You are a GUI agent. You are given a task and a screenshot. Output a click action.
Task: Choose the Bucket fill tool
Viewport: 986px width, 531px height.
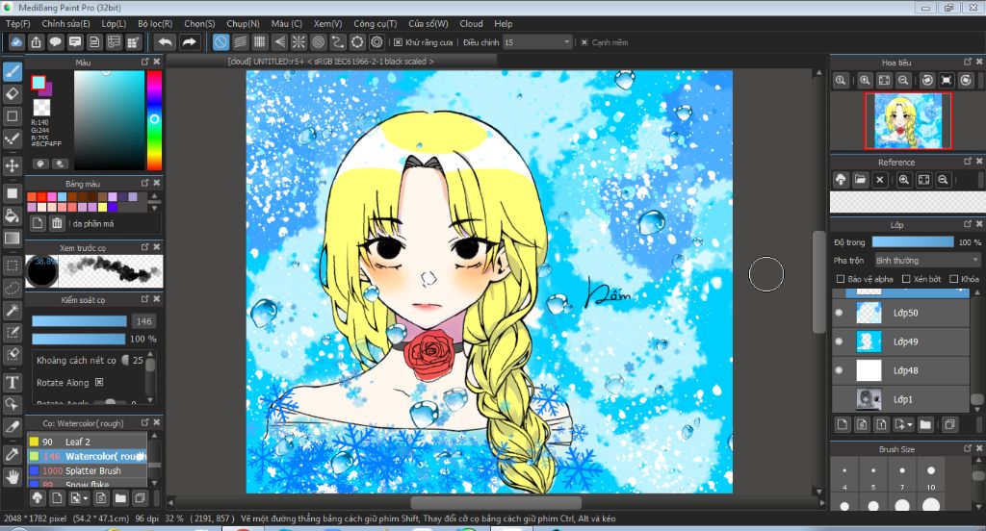coord(12,215)
